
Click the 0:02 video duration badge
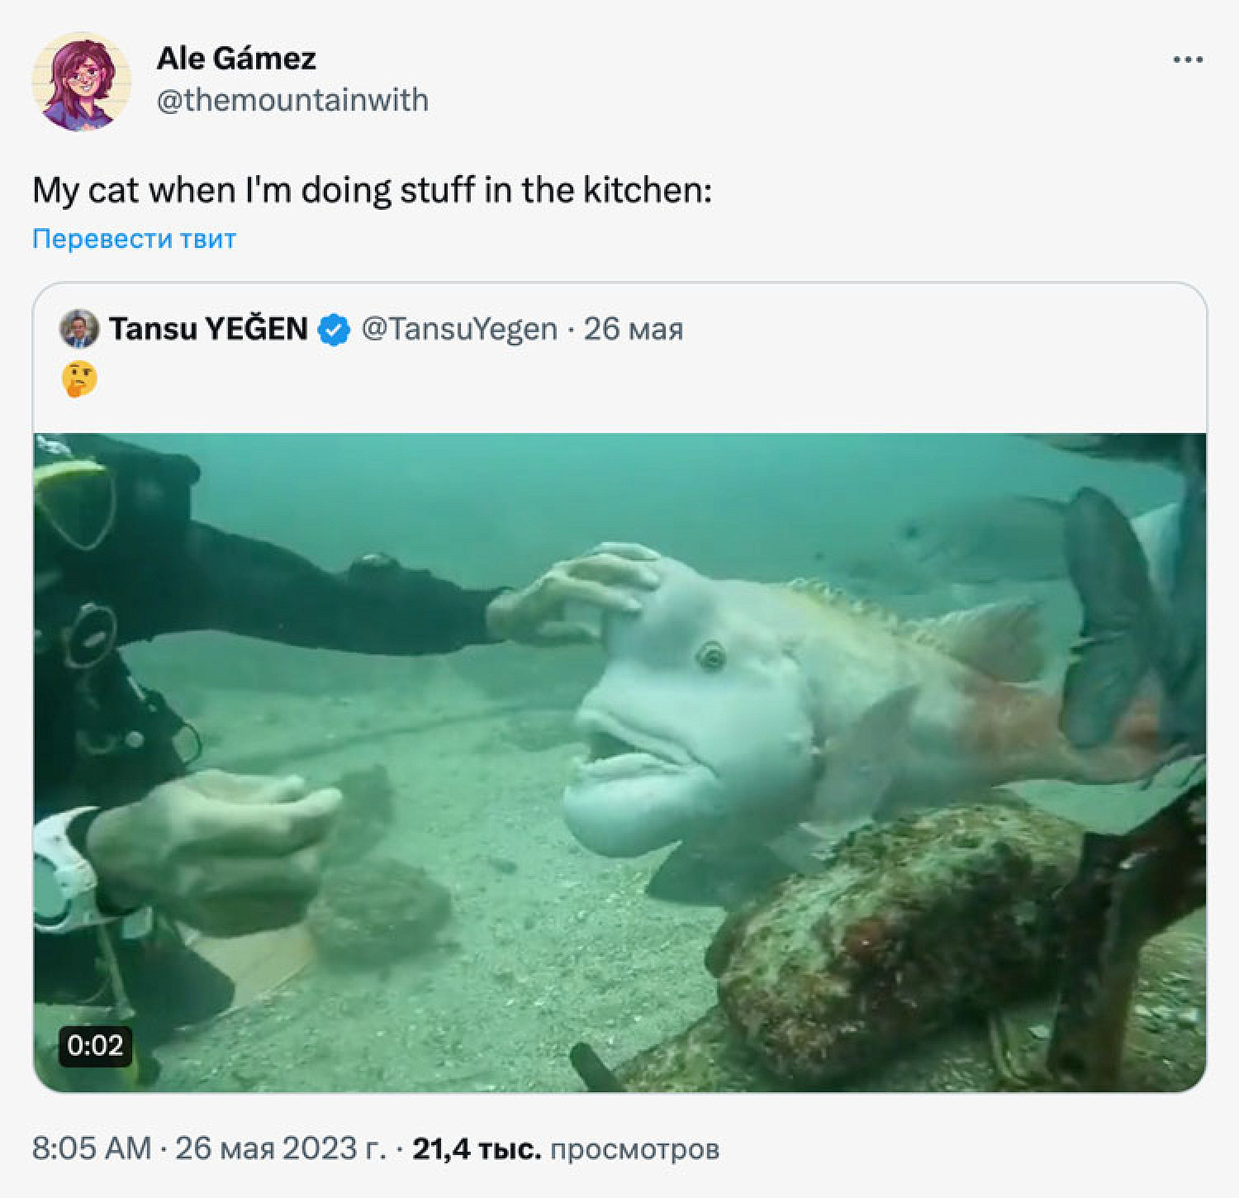[x=95, y=1045]
